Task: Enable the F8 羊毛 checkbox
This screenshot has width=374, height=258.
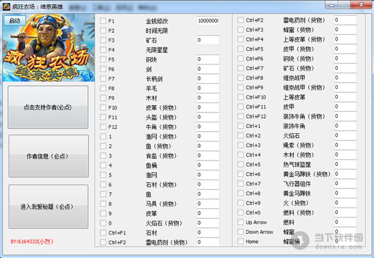Action: coord(103,88)
